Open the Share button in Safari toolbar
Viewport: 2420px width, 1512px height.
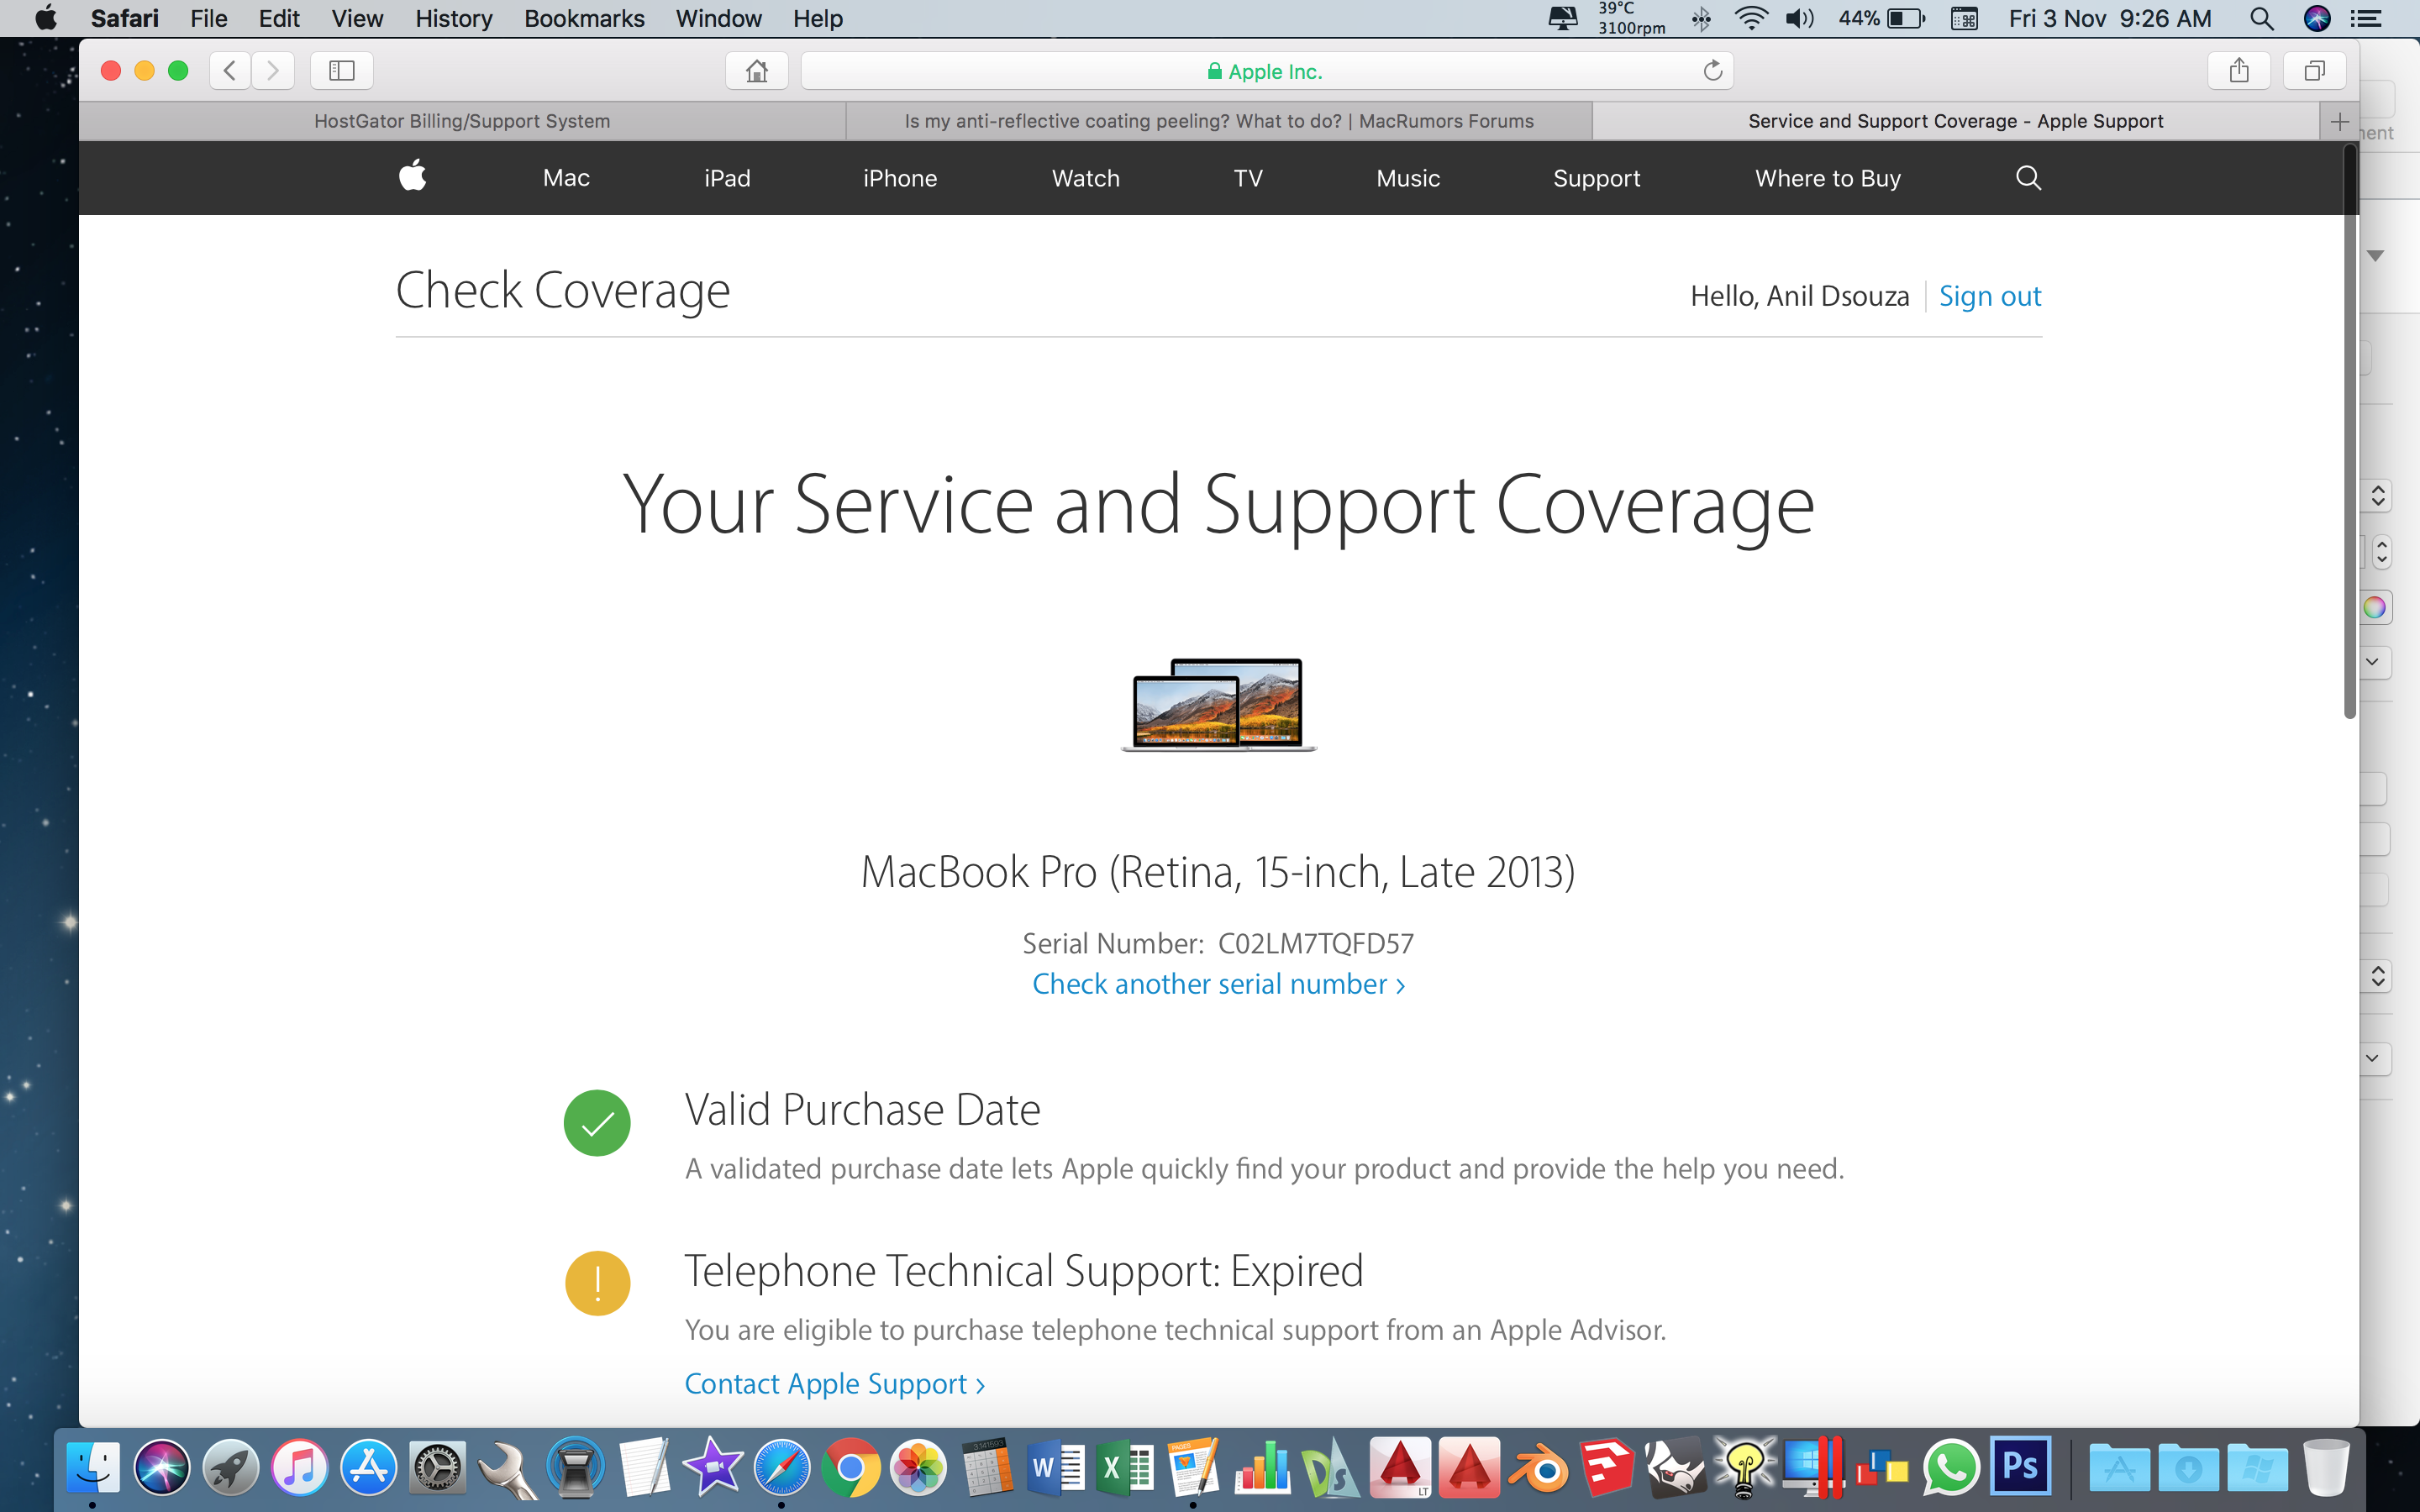point(2239,71)
